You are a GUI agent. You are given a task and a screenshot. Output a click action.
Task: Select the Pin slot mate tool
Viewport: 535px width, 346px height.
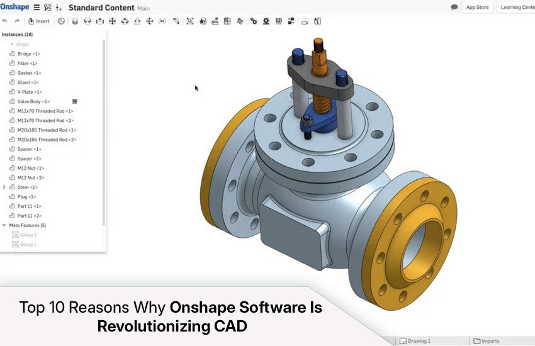tap(137, 21)
